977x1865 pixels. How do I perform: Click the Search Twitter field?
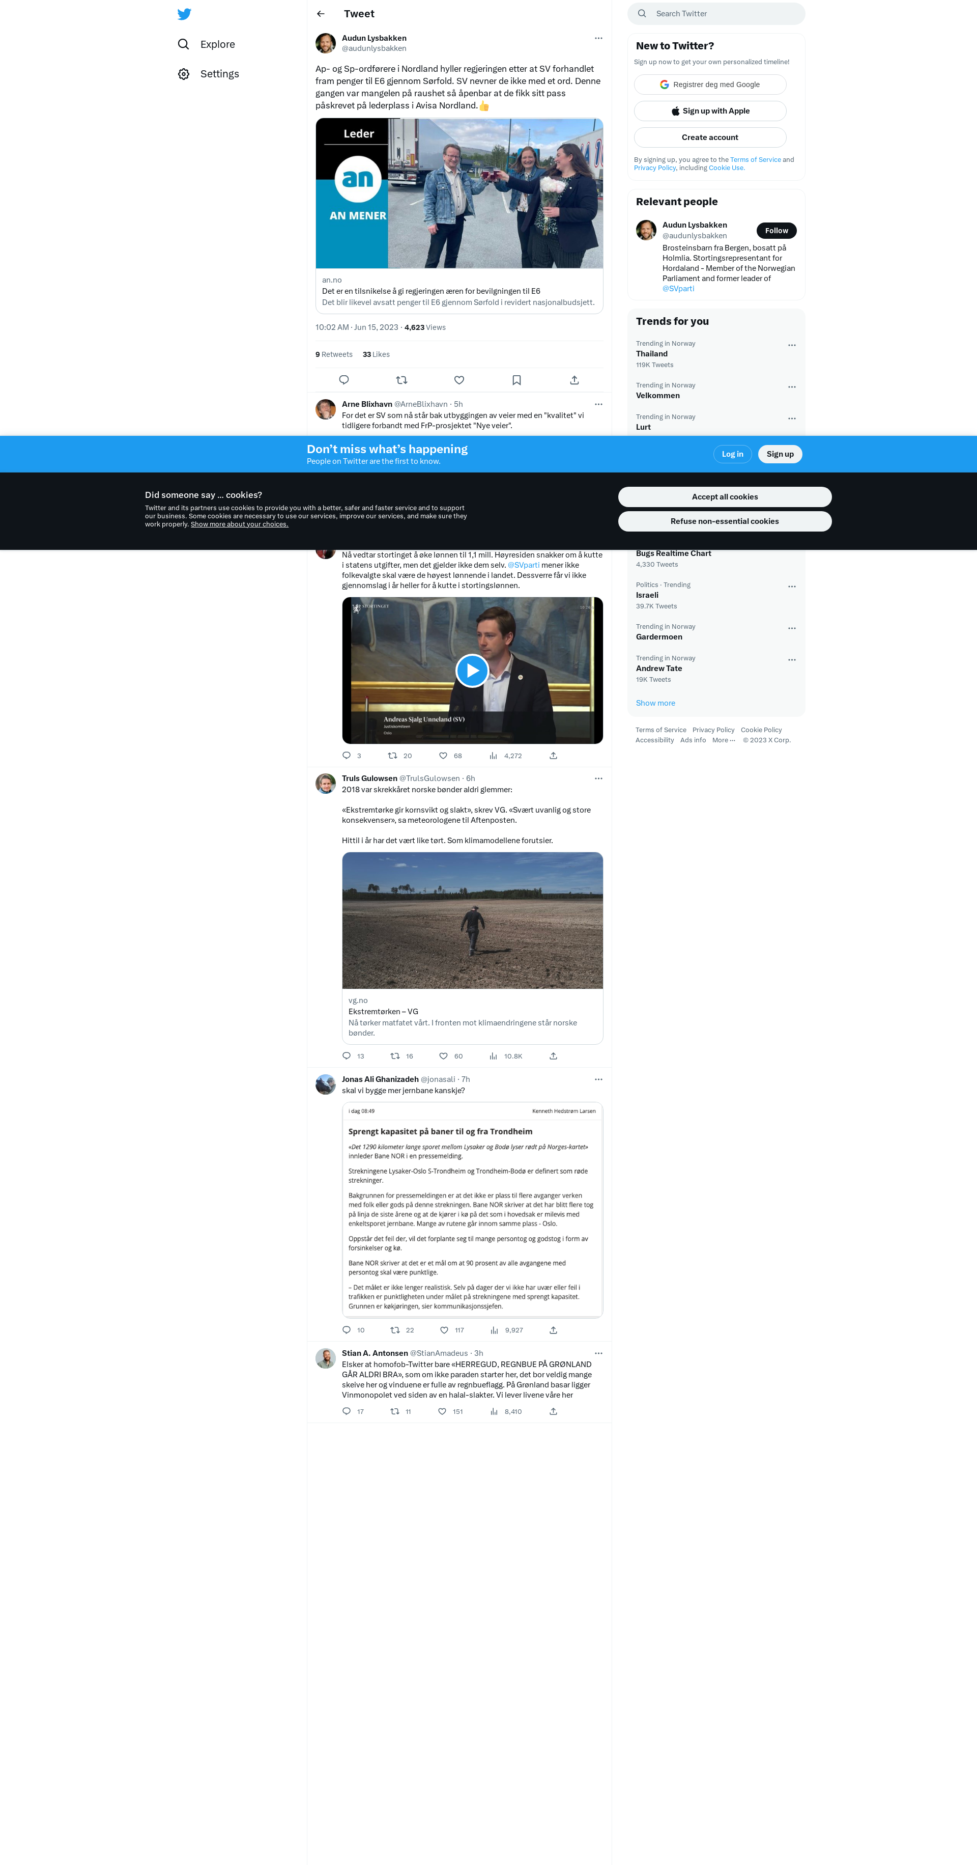[716, 14]
